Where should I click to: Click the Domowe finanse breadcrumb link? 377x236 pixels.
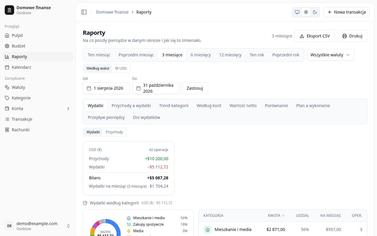[x=112, y=12]
